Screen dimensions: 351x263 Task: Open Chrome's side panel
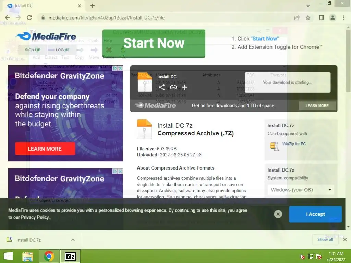[x=322, y=18]
